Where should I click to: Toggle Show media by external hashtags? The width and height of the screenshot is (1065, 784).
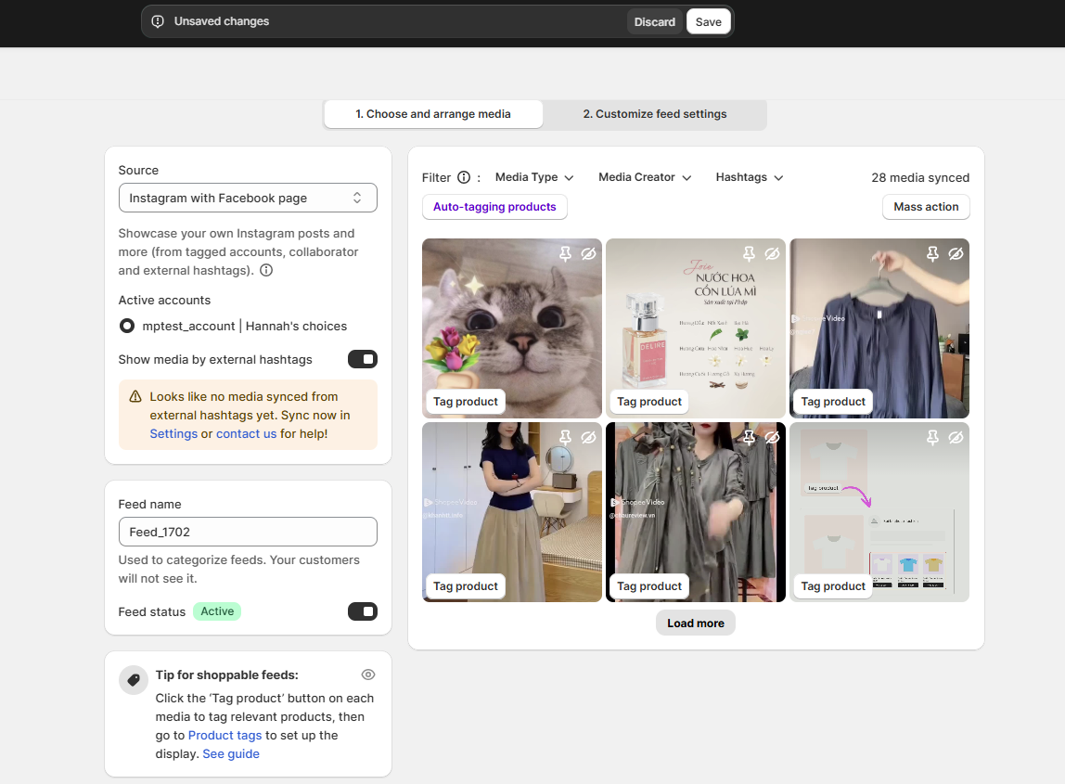coord(362,359)
